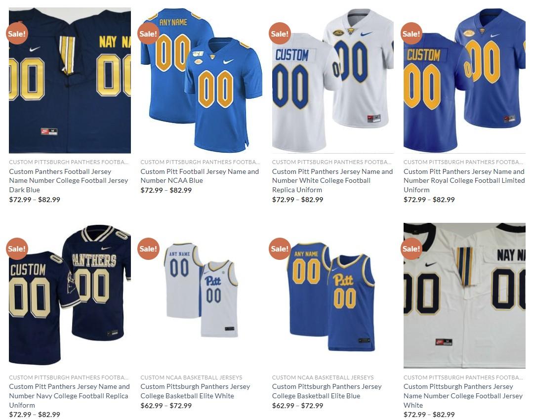534x420 pixels.
Task: Open College Basketball Elite Blue product link
Action: tap(327, 391)
